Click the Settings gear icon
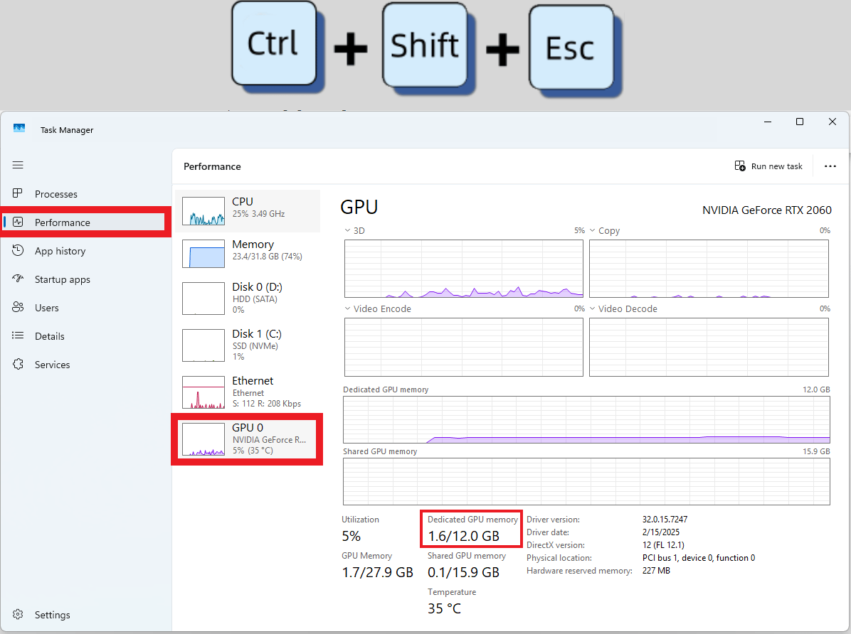This screenshot has height=634, width=851. point(18,614)
